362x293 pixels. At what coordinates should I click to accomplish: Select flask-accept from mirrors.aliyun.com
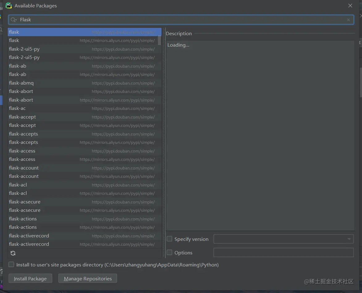(85, 125)
